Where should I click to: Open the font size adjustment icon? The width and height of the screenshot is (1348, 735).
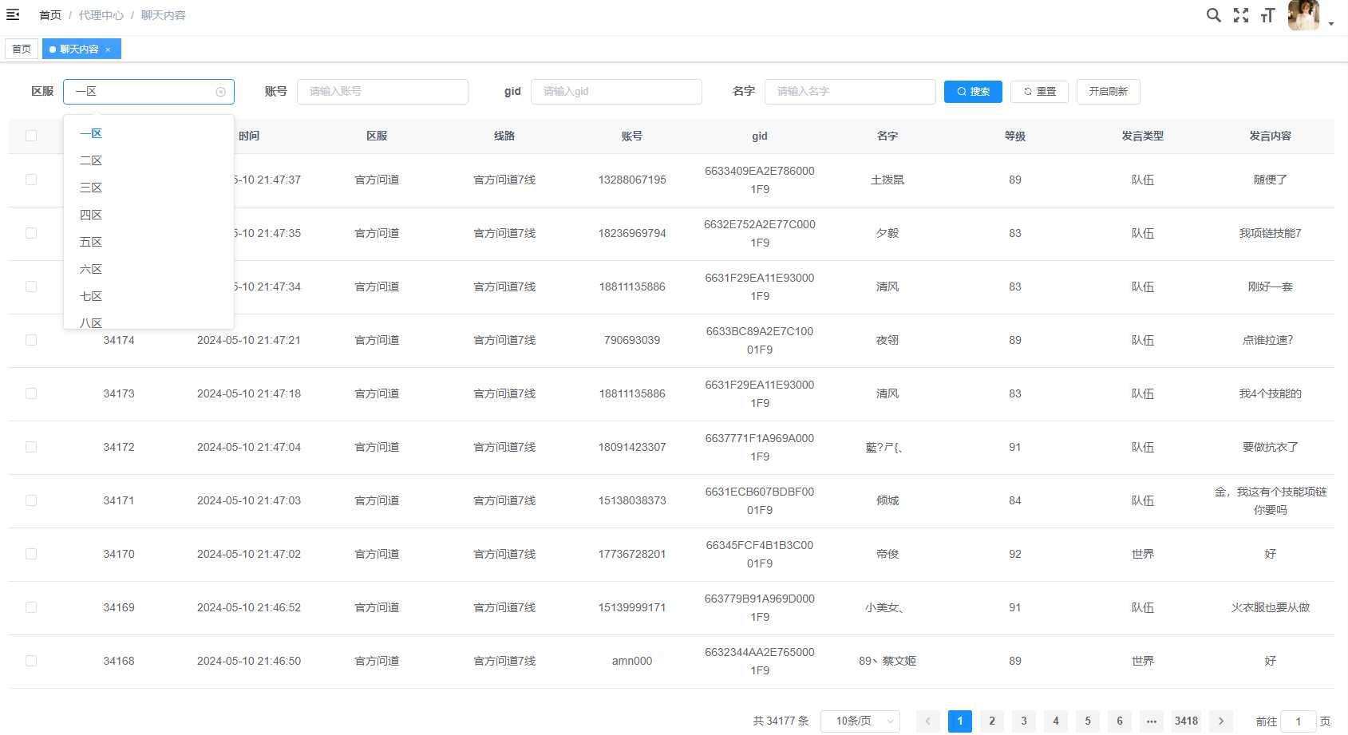1267,15
